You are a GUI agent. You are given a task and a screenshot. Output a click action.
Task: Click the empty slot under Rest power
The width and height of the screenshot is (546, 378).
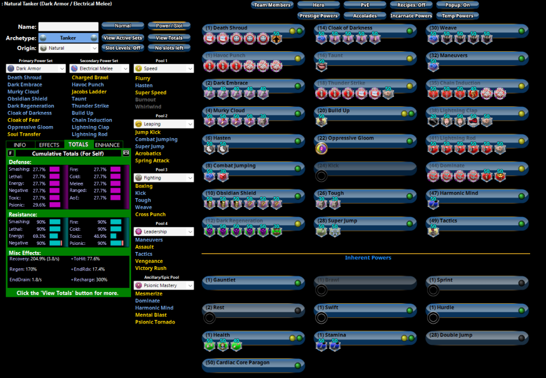click(x=210, y=317)
